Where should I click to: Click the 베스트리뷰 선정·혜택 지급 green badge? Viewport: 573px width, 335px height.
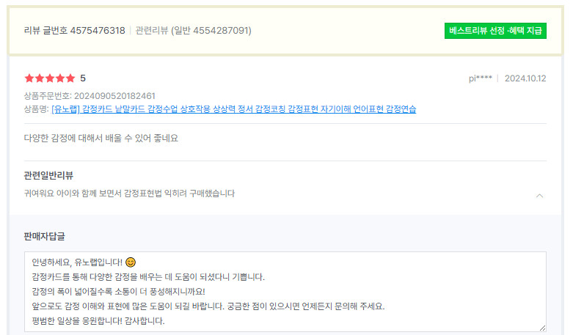pyautogui.click(x=495, y=31)
